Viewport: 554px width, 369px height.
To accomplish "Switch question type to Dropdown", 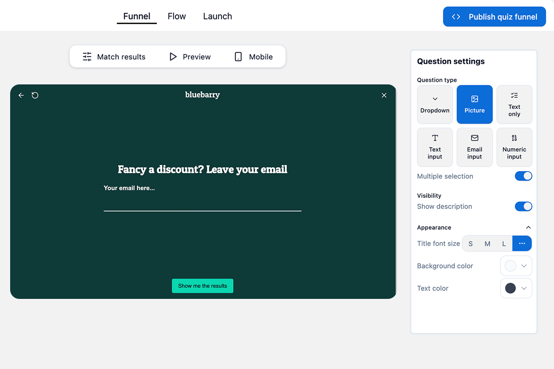I will [434, 104].
